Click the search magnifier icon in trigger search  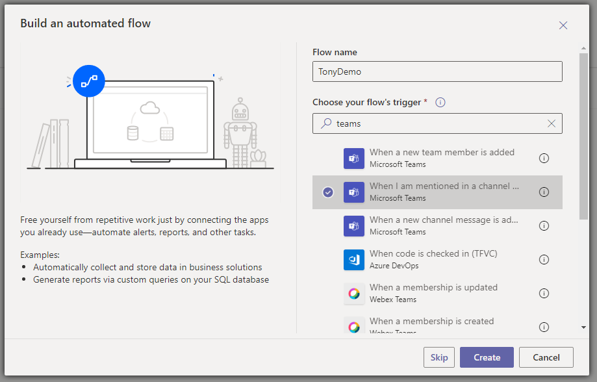tap(326, 123)
